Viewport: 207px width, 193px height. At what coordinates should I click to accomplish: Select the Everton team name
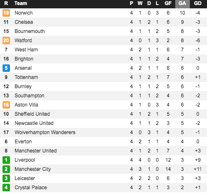coord(23,142)
